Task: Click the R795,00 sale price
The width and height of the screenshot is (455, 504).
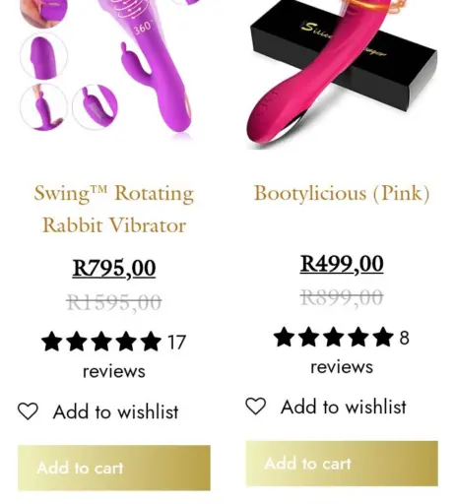Action: (x=114, y=268)
